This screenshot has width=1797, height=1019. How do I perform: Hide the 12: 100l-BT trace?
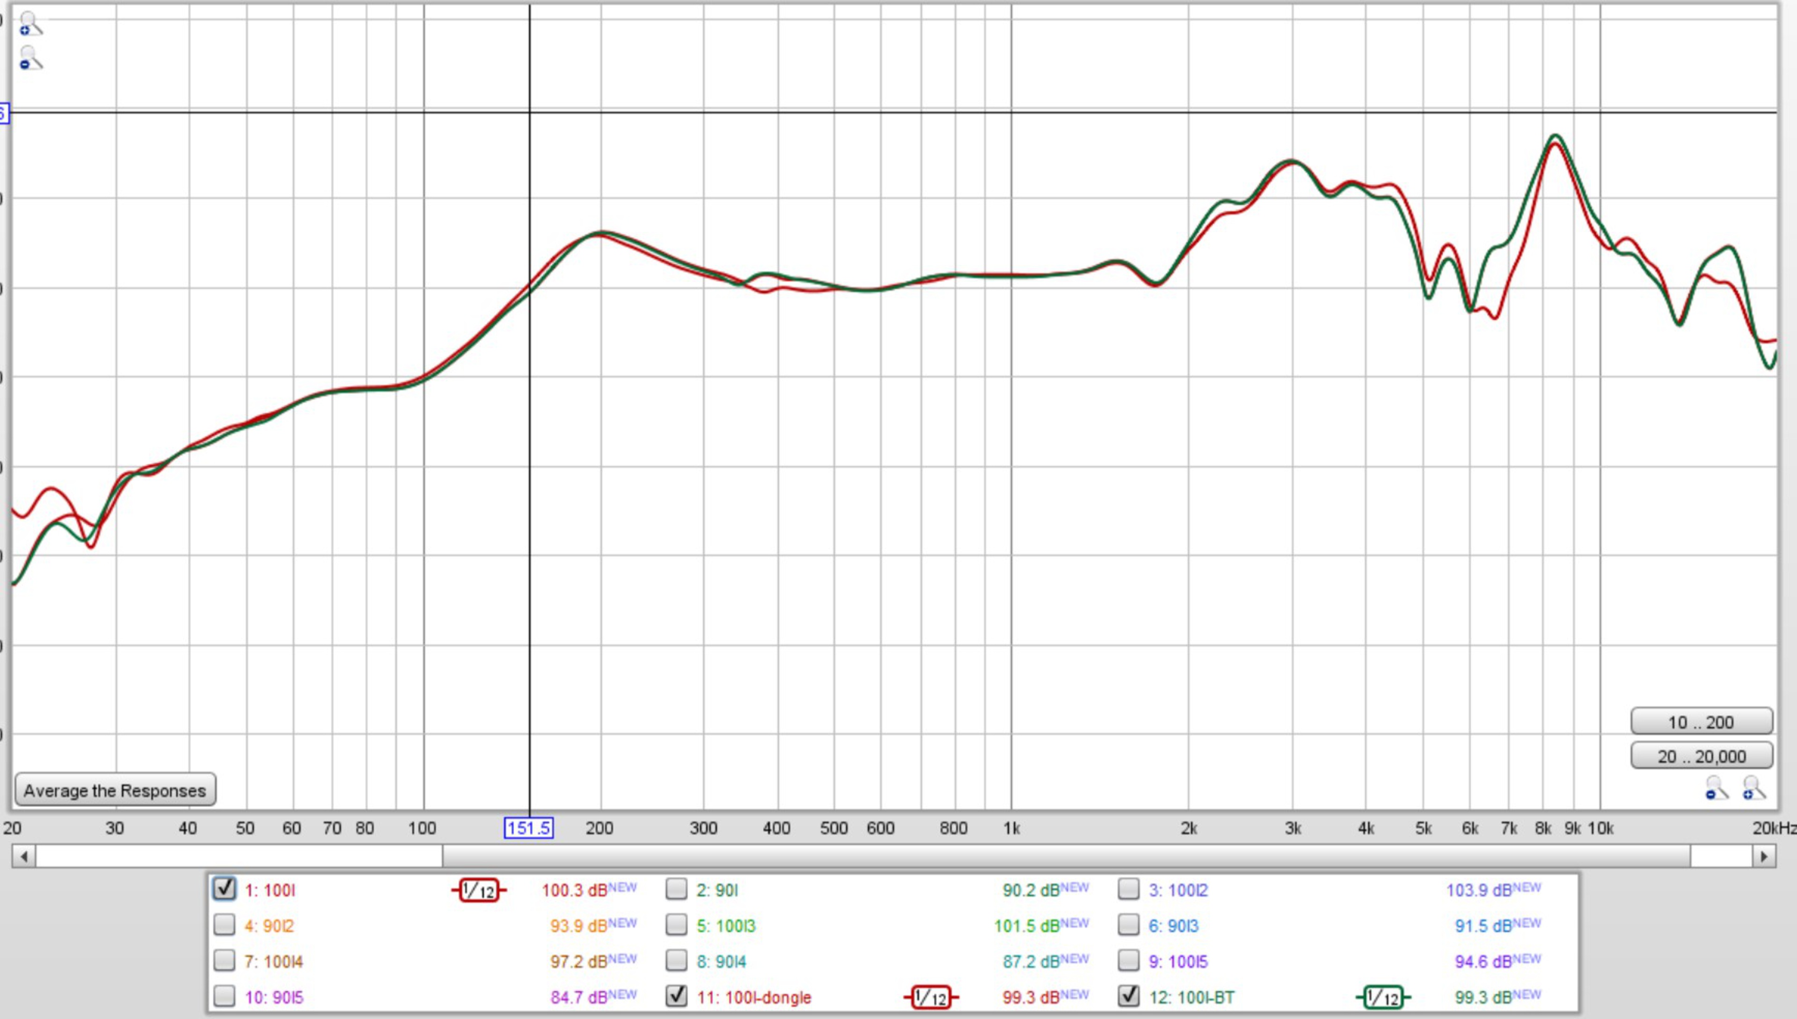click(1128, 995)
